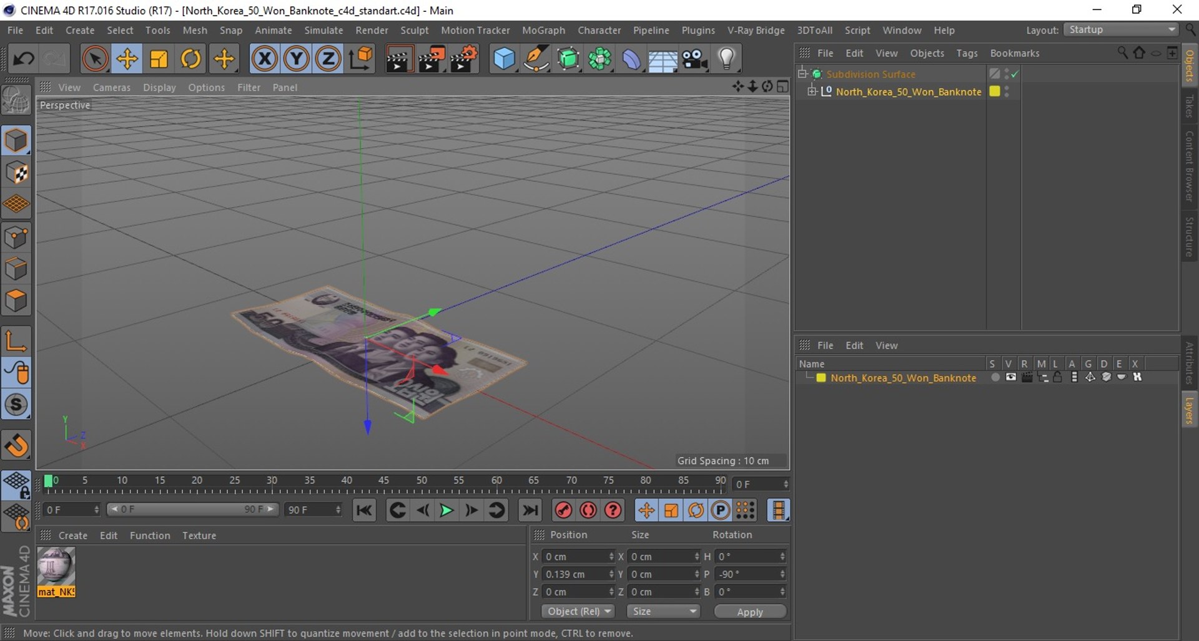The image size is (1199, 641).
Task: Open the Layout preset dropdown
Action: click(x=1121, y=30)
